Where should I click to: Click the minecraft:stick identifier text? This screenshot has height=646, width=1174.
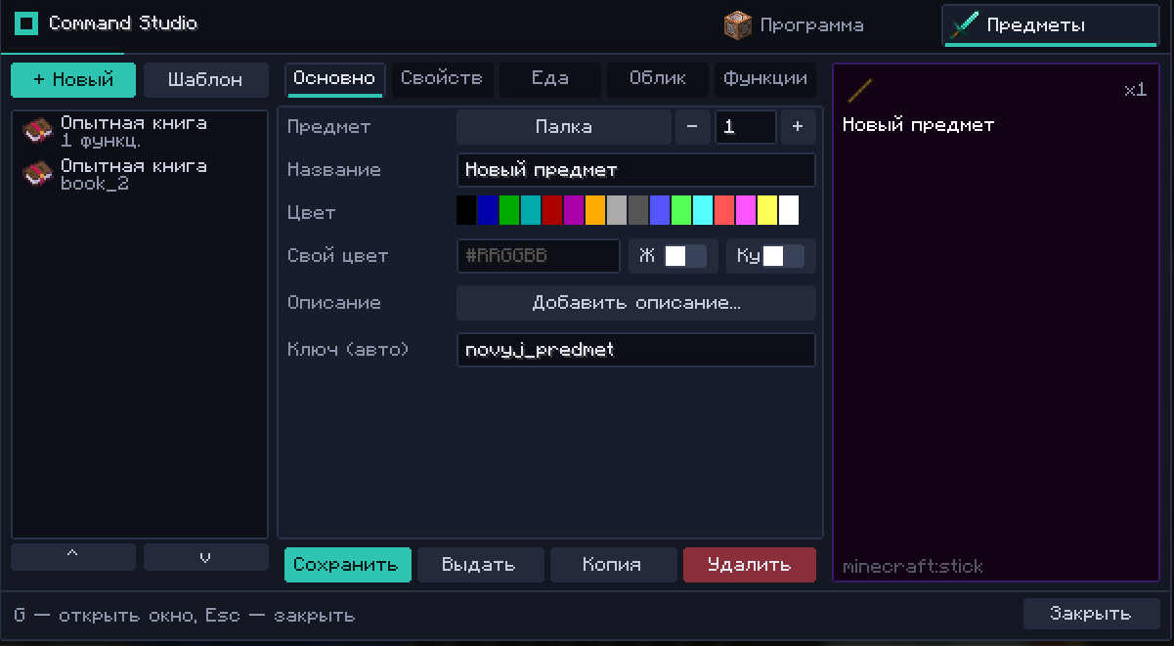pyautogui.click(x=913, y=567)
